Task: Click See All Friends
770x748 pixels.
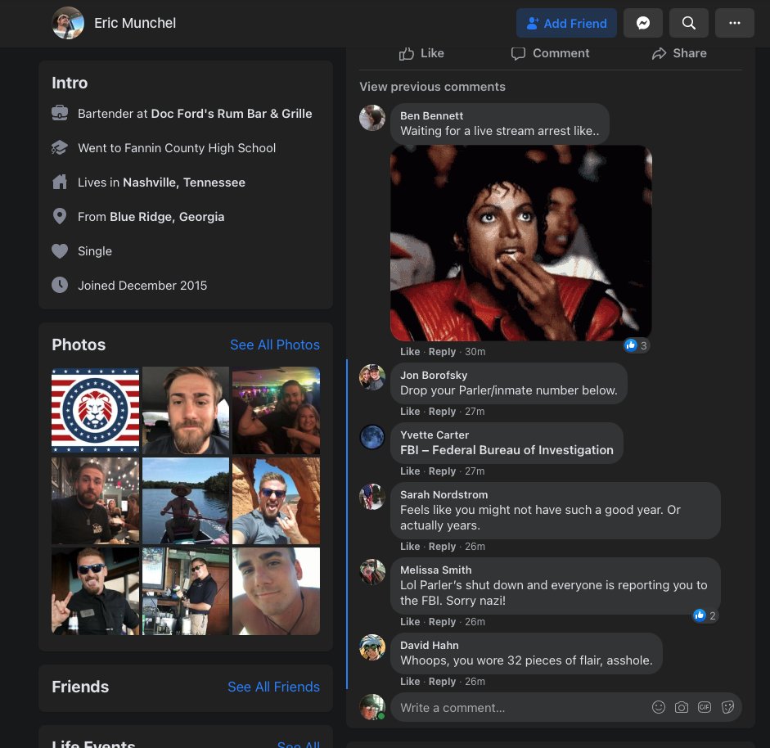Action: tap(273, 687)
